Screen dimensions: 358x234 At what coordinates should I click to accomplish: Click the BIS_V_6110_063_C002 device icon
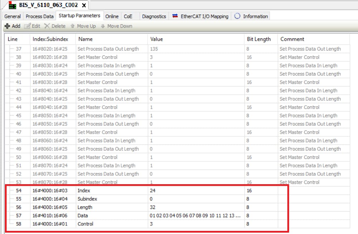pyautogui.click(x=12, y=5)
